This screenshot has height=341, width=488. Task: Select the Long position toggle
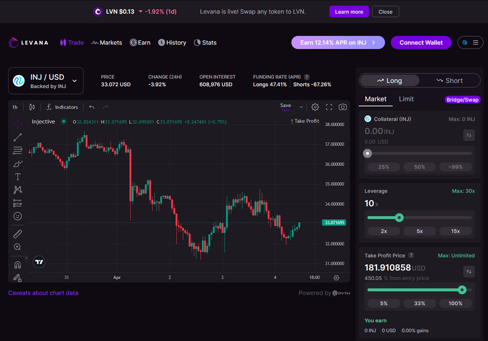pyautogui.click(x=389, y=81)
